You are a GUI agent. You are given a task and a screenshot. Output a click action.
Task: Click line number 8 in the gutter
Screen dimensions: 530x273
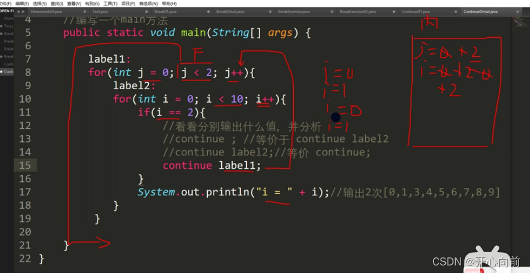click(x=28, y=72)
